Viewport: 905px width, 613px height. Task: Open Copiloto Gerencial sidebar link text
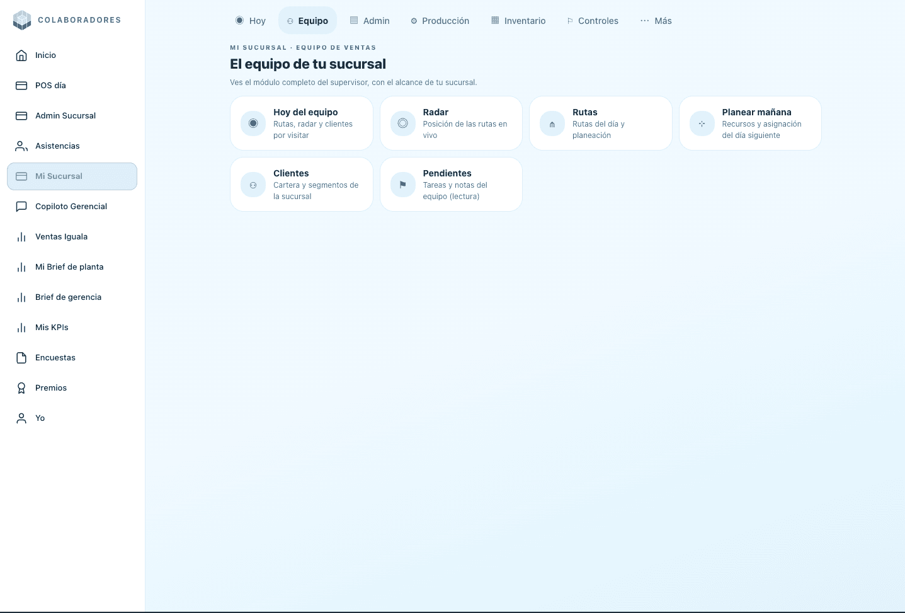click(71, 207)
